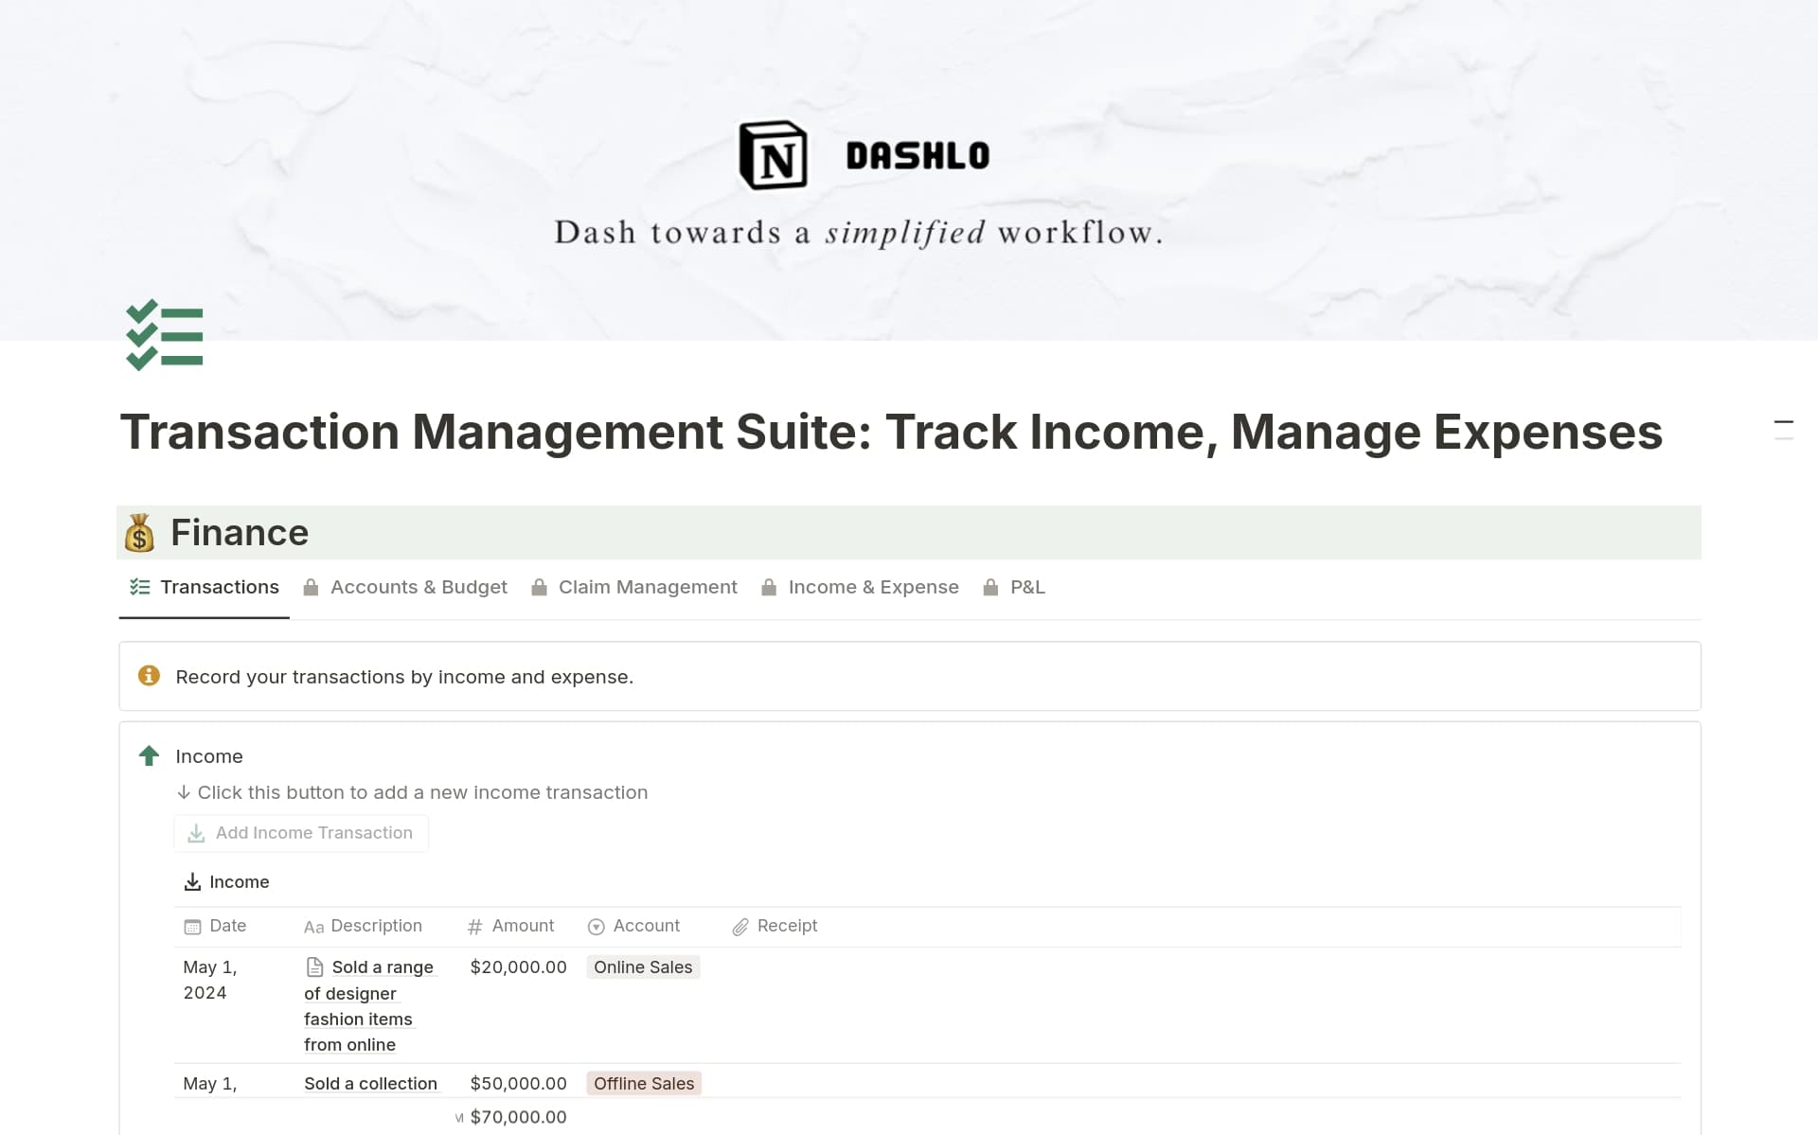The width and height of the screenshot is (1818, 1135).
Task: Select the Offline Sales tag on second row
Action: click(644, 1083)
